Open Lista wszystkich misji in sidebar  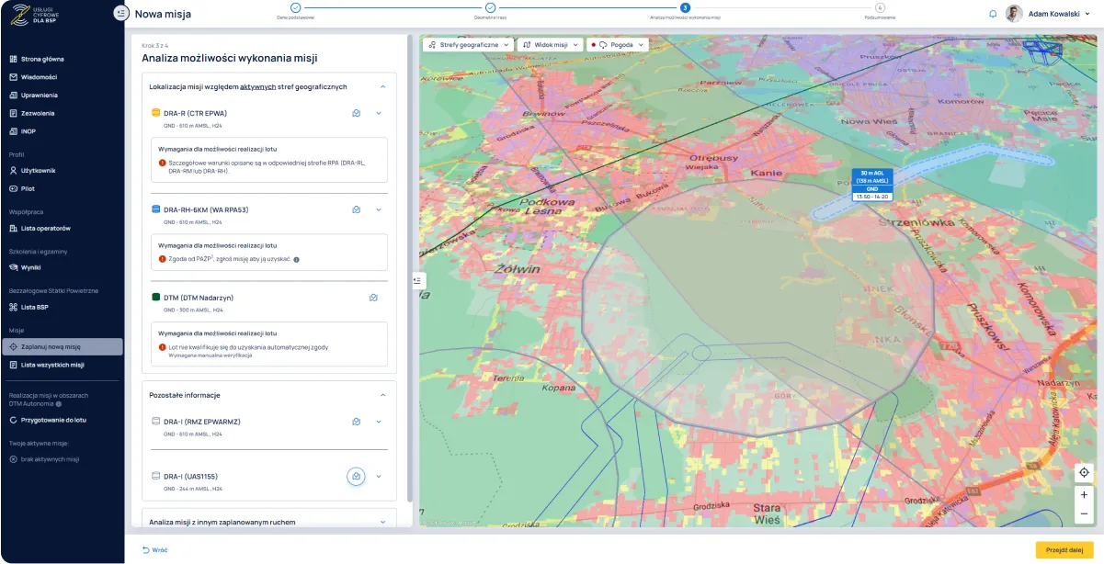(x=52, y=365)
